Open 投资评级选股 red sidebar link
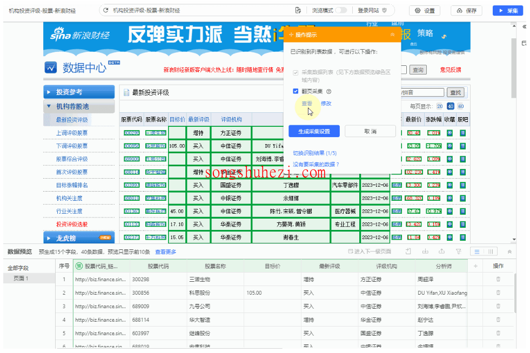The width and height of the screenshot is (530, 353). [x=72, y=225]
